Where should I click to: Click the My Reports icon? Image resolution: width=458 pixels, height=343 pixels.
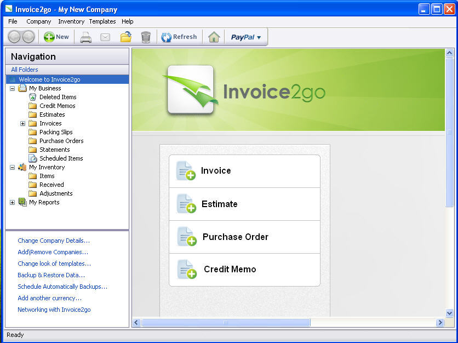(x=22, y=202)
